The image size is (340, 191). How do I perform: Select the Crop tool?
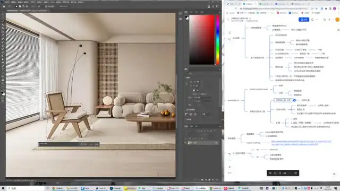click(3, 28)
